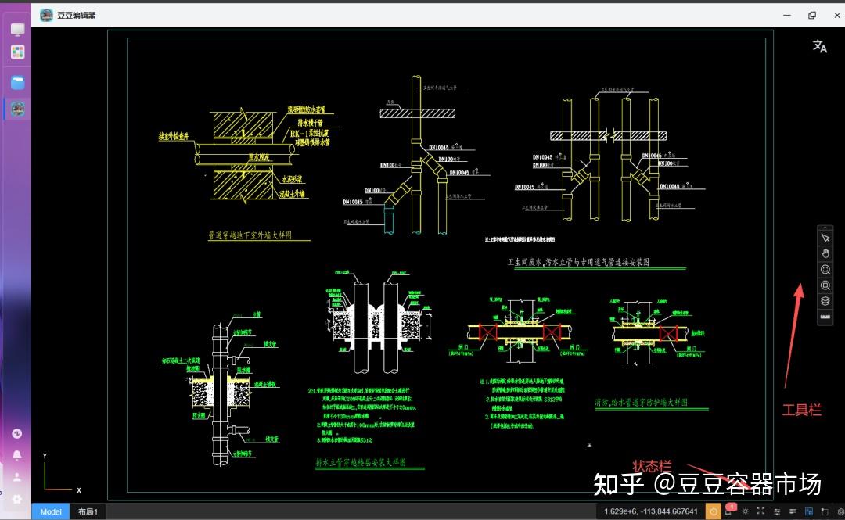This screenshot has width=845, height=520.
Task: Open the bell notifications in sidebar
Action: [x=16, y=455]
